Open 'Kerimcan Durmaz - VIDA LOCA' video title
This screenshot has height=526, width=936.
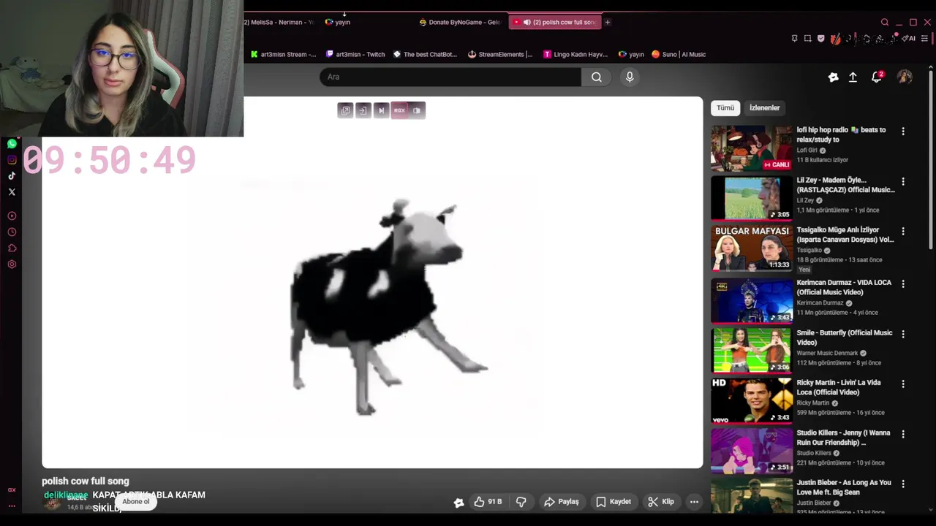(844, 287)
